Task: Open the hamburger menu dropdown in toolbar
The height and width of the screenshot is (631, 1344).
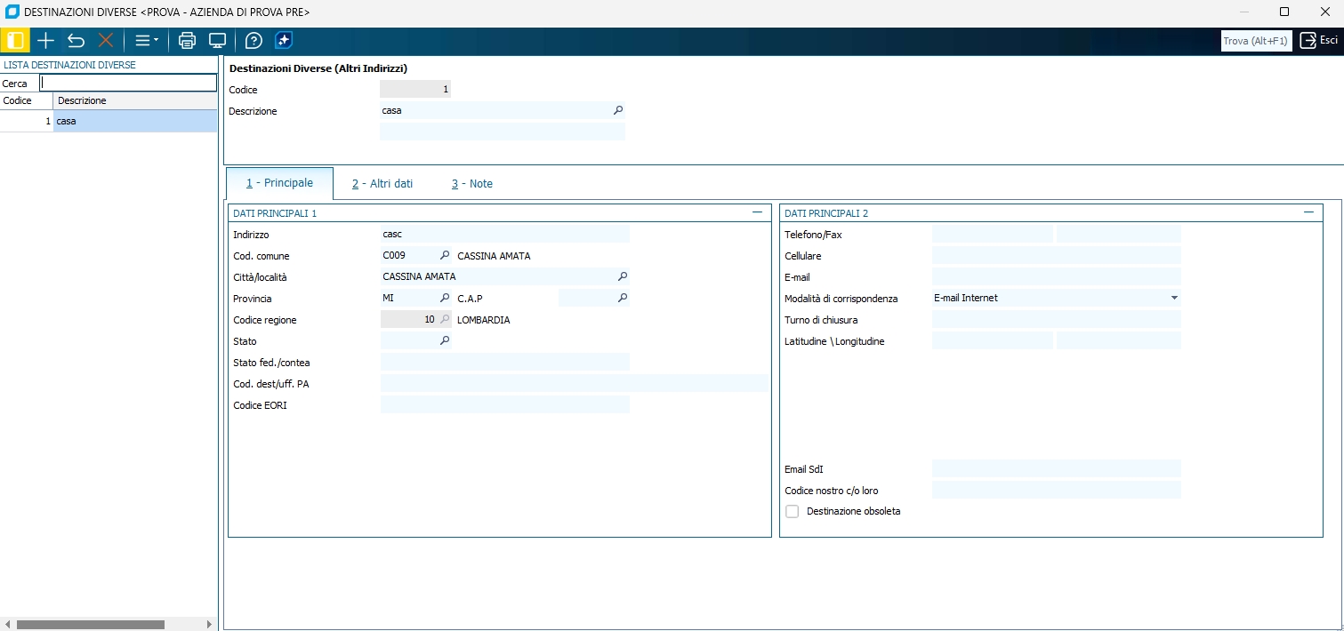Action: coord(146,40)
